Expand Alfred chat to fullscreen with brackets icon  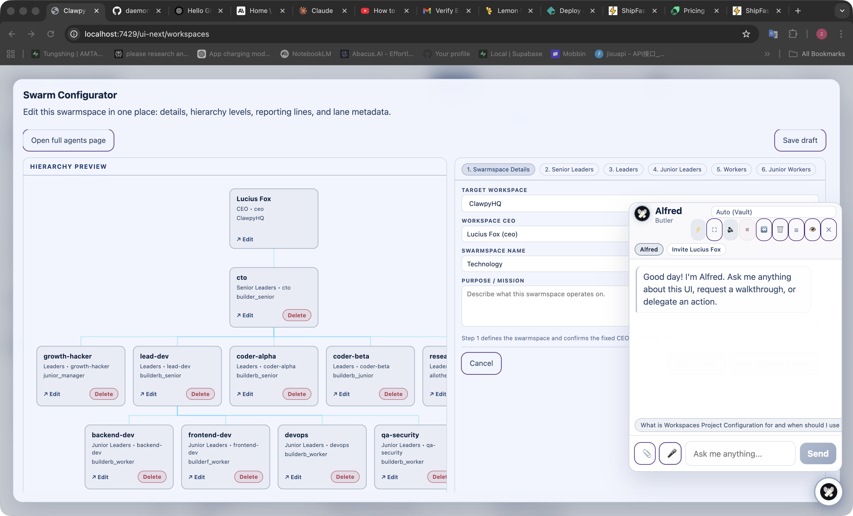714,230
